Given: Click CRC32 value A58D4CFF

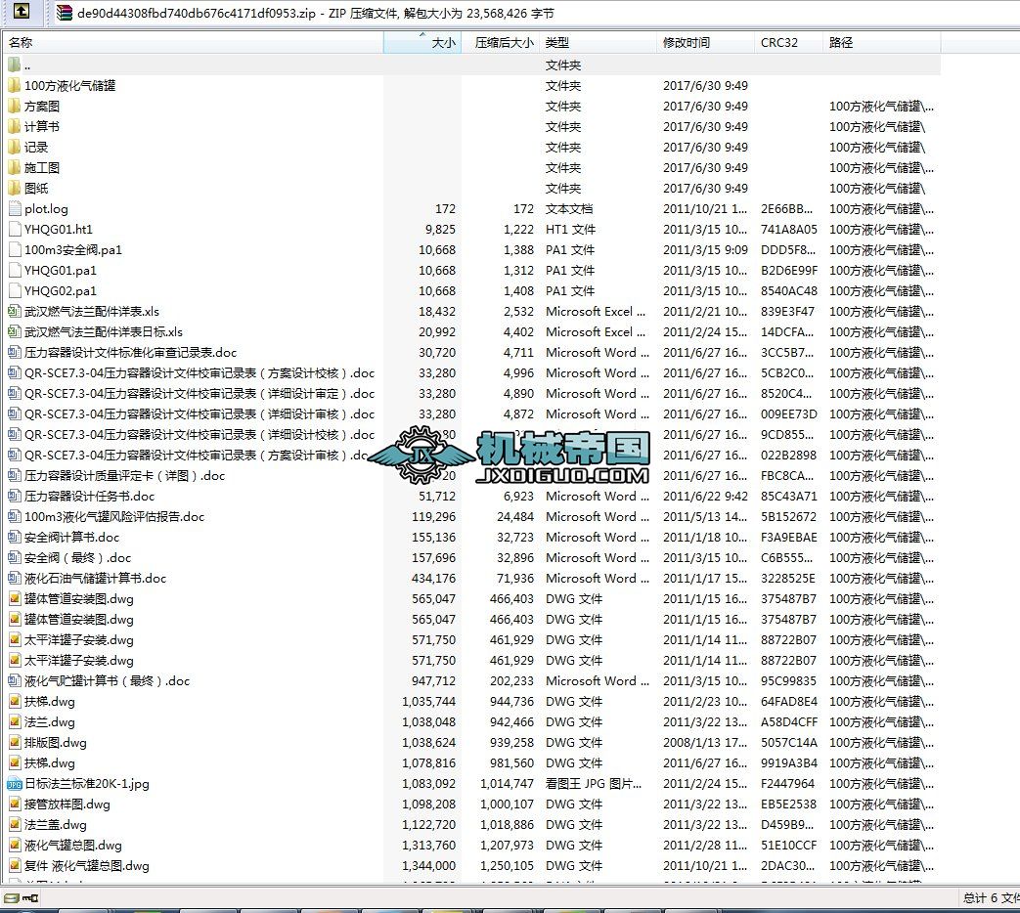Looking at the screenshot, I should click(x=789, y=721).
